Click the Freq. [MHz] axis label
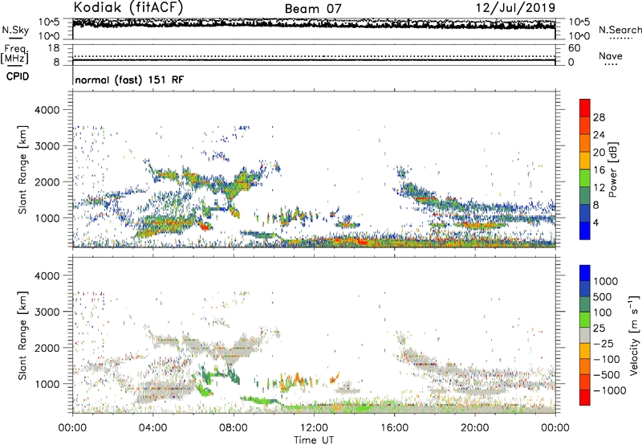This screenshot has width=642, height=445. (x=14, y=55)
